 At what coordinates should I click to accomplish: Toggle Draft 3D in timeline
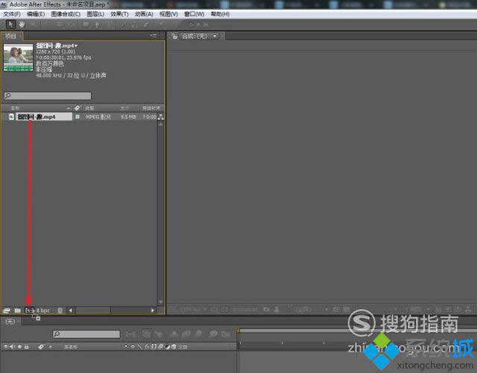click(x=159, y=334)
